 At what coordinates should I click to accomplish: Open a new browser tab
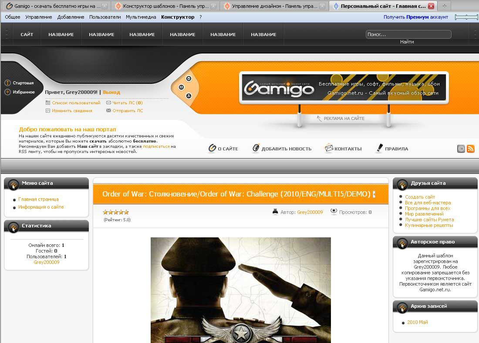click(x=445, y=6)
